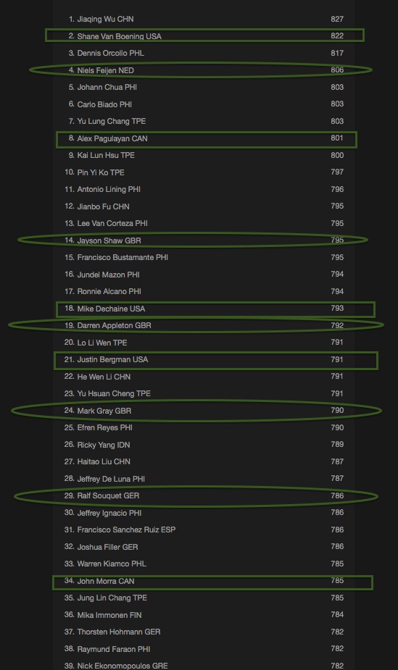This screenshot has width=398, height=670.
Task: Click Efren Reyes PHI name
Action: [104, 427]
